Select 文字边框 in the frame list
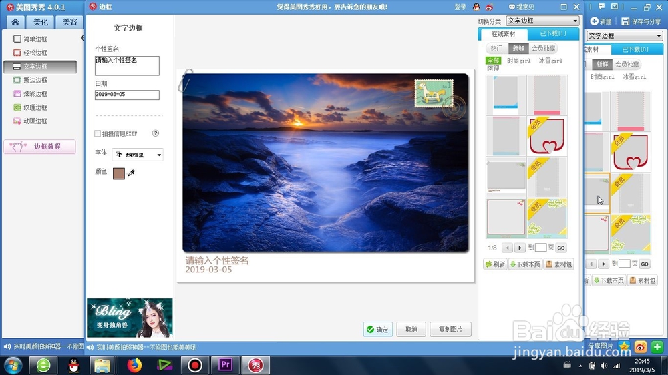Image resolution: width=668 pixels, height=375 pixels. (40, 67)
